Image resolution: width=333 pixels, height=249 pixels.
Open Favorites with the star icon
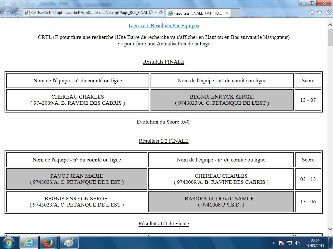[320, 12]
